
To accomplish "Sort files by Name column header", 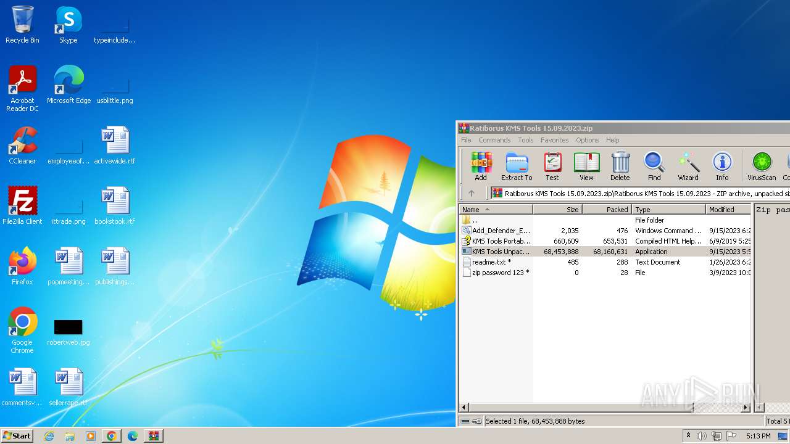I will click(496, 210).
